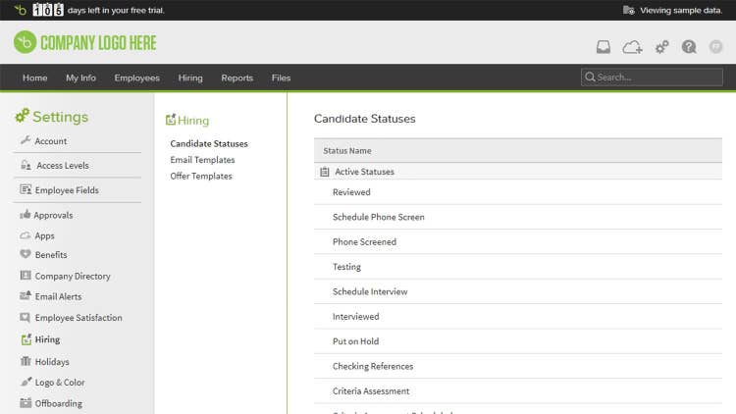Open Account settings link

click(x=51, y=141)
